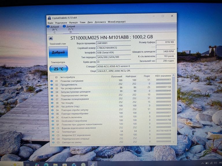Click the Ім'я атрибута column header

pos(68,77)
